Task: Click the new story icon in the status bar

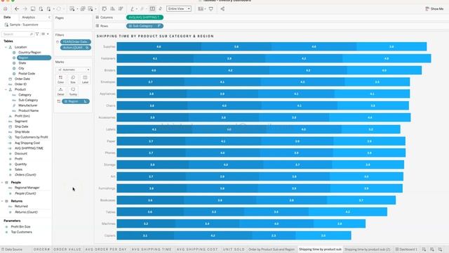Action: (440, 249)
